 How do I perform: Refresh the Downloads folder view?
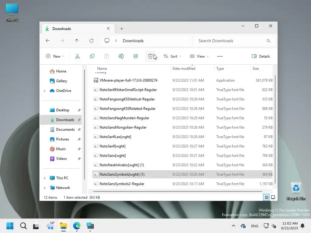point(91,41)
